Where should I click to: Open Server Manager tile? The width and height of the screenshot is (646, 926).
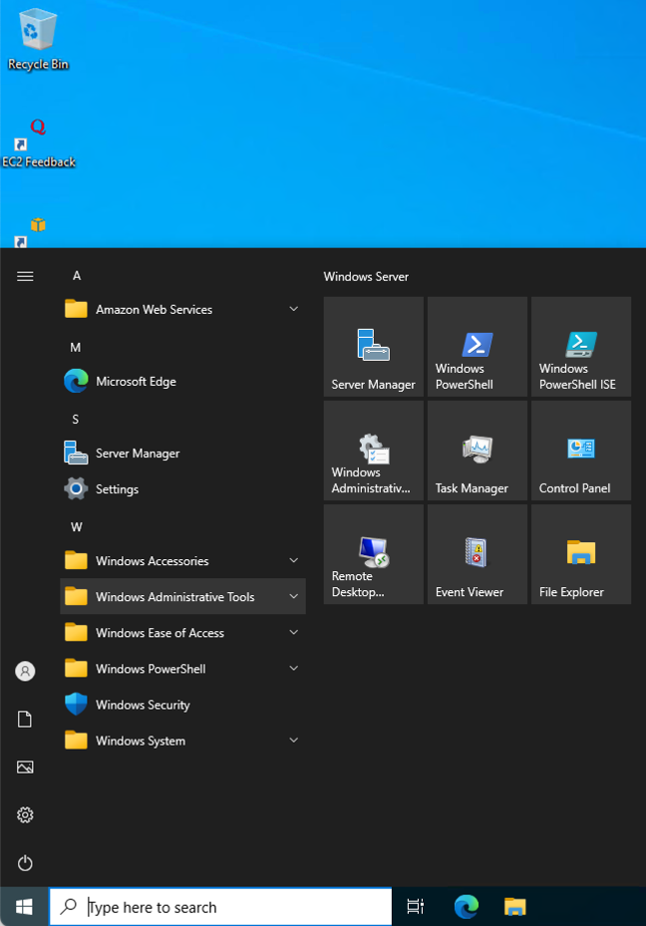tap(373, 346)
